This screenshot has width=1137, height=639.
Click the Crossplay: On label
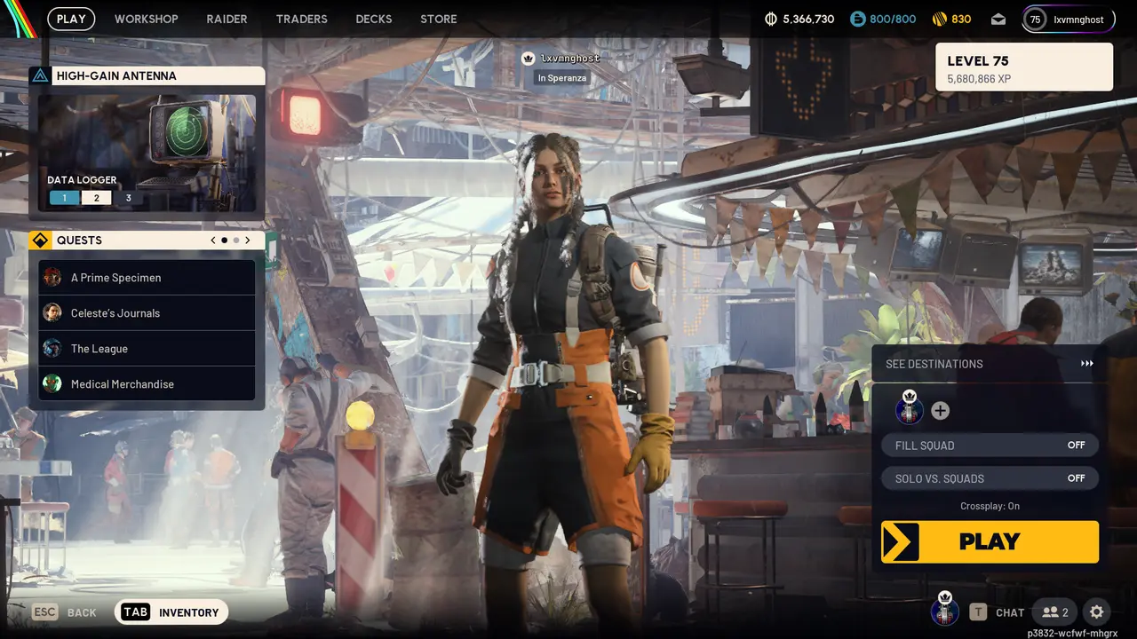[990, 506]
